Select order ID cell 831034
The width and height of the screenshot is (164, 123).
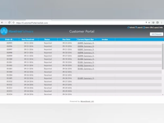[10, 94]
